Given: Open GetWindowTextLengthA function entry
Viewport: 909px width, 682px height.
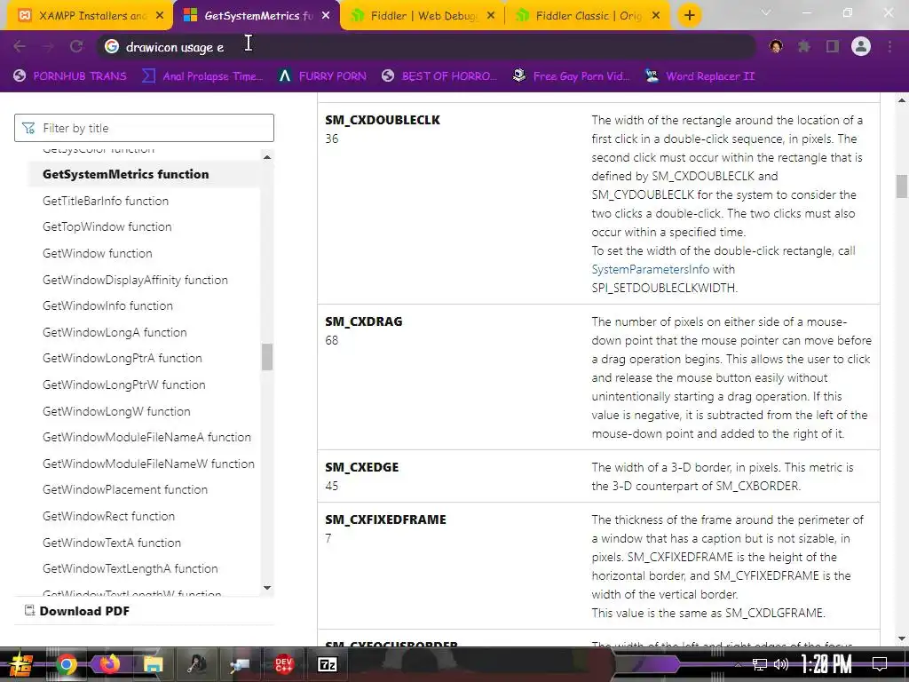Looking at the screenshot, I should tap(130, 568).
